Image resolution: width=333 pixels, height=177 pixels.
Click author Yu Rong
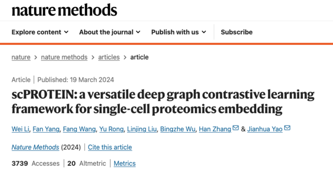(111, 129)
